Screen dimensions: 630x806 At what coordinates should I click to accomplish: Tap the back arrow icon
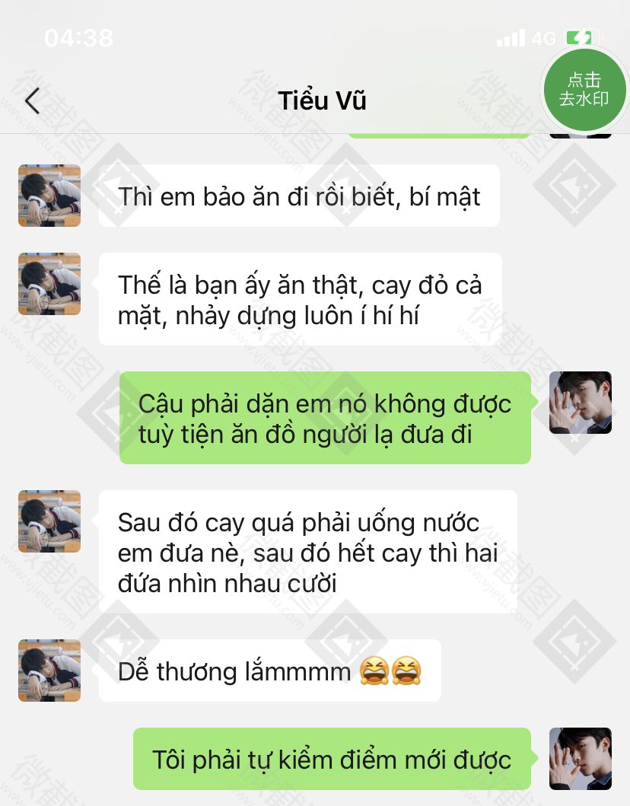click(33, 100)
